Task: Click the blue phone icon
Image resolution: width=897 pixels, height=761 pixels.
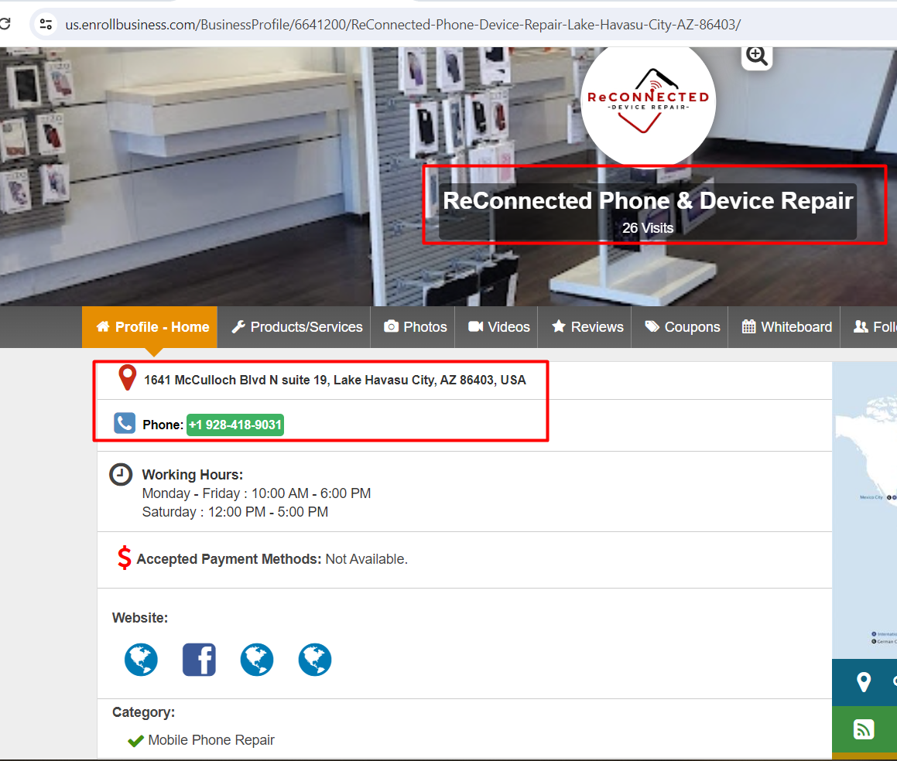Action: [x=124, y=423]
